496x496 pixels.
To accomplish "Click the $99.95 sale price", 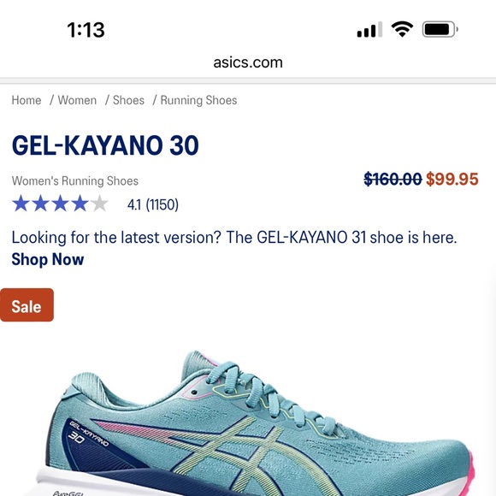I will tap(452, 179).
